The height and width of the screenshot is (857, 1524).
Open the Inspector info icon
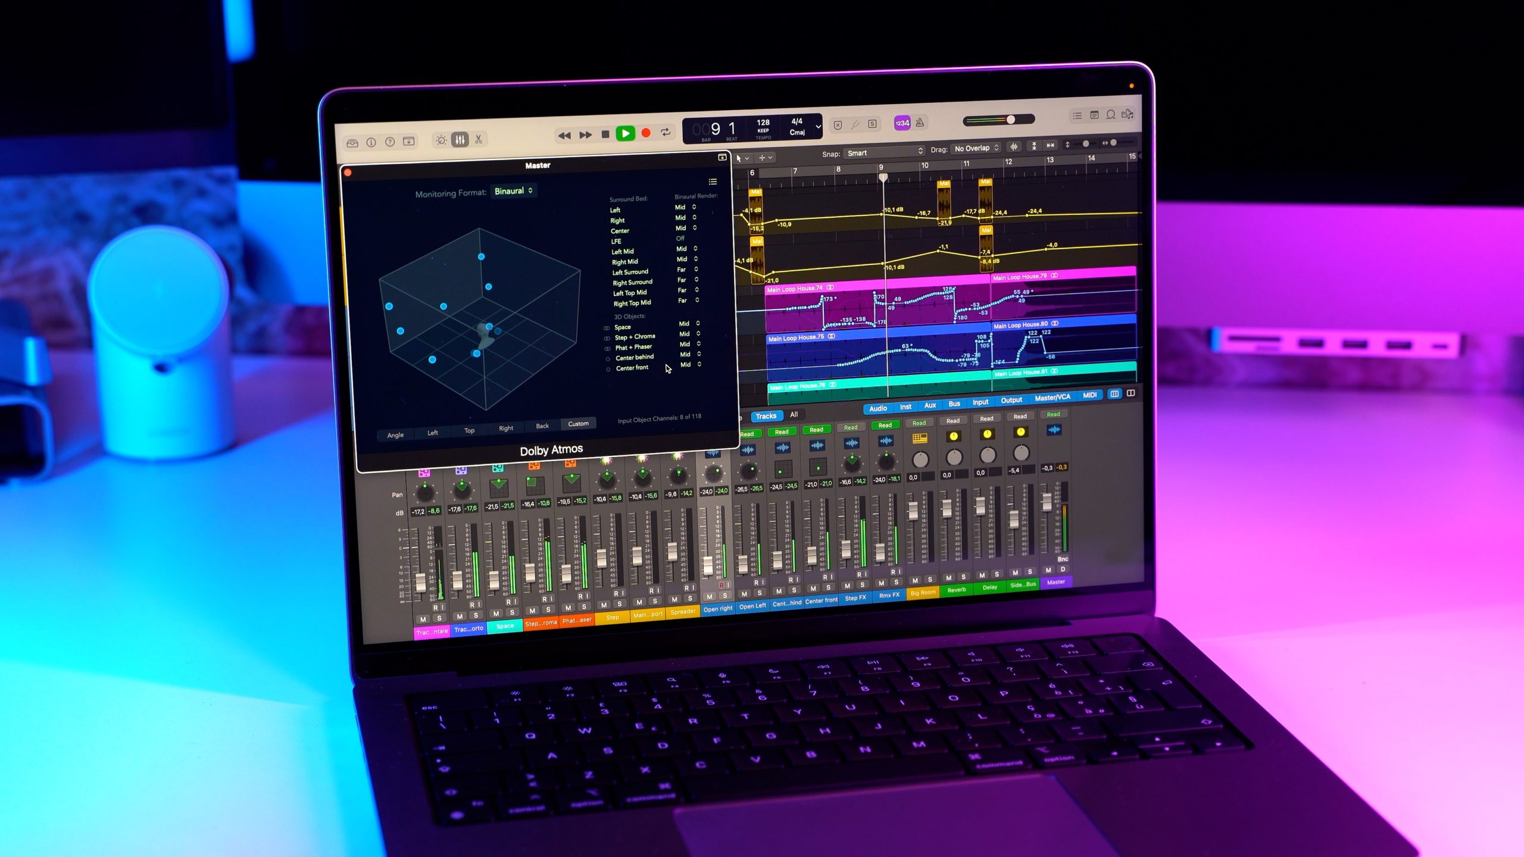coord(371,142)
